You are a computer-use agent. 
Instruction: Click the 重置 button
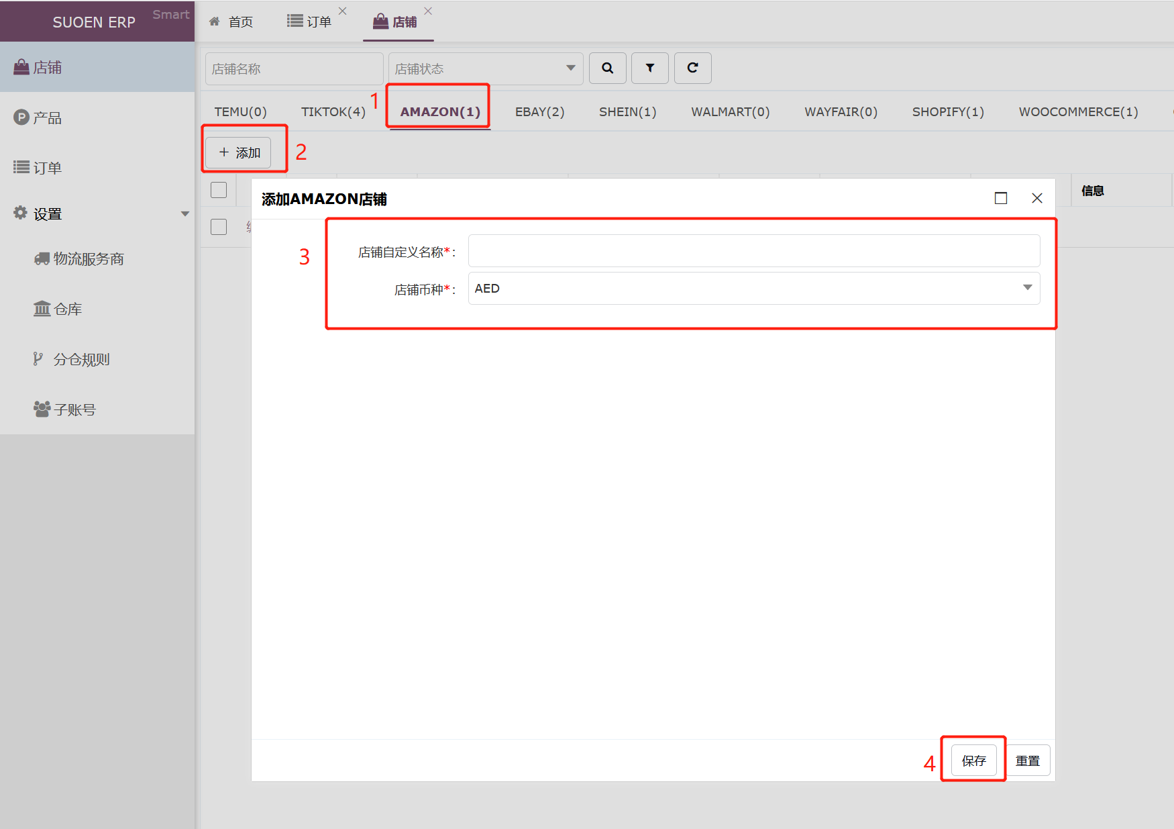pyautogui.click(x=1027, y=760)
